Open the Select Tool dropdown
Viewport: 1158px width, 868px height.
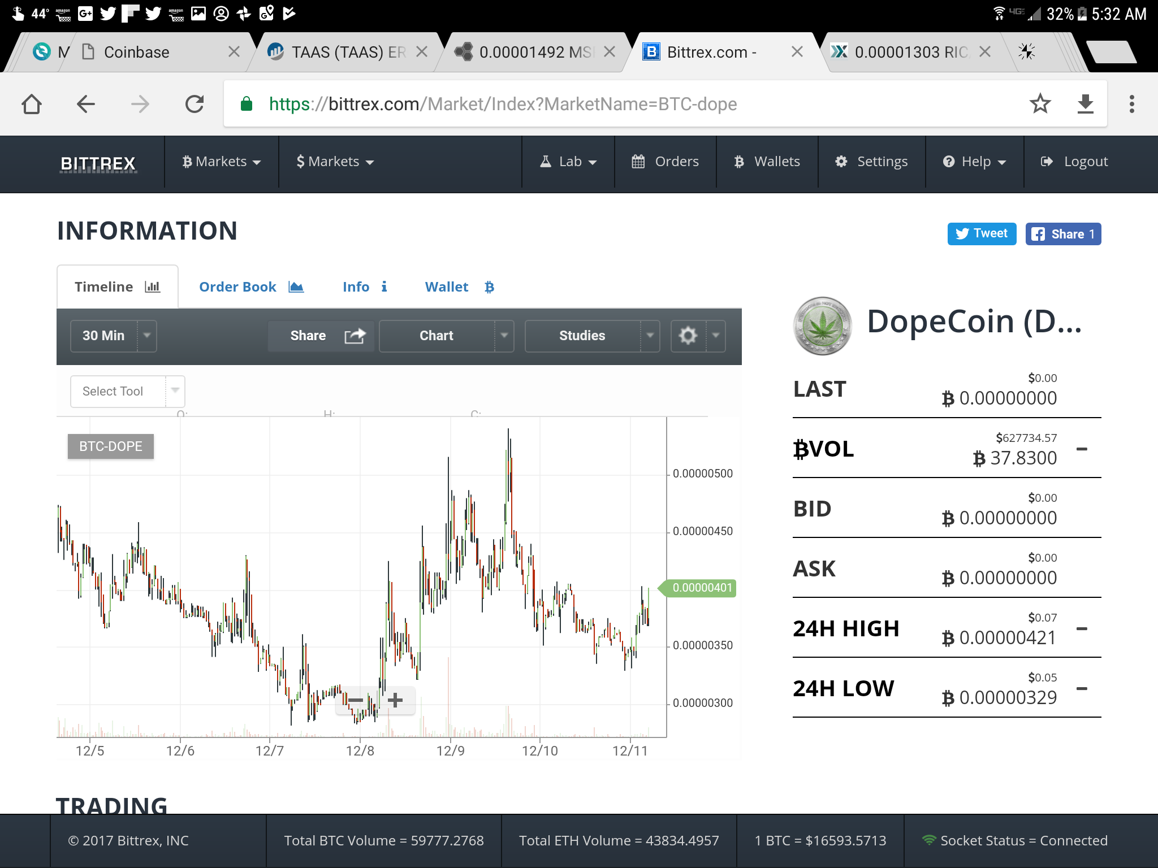(x=127, y=391)
